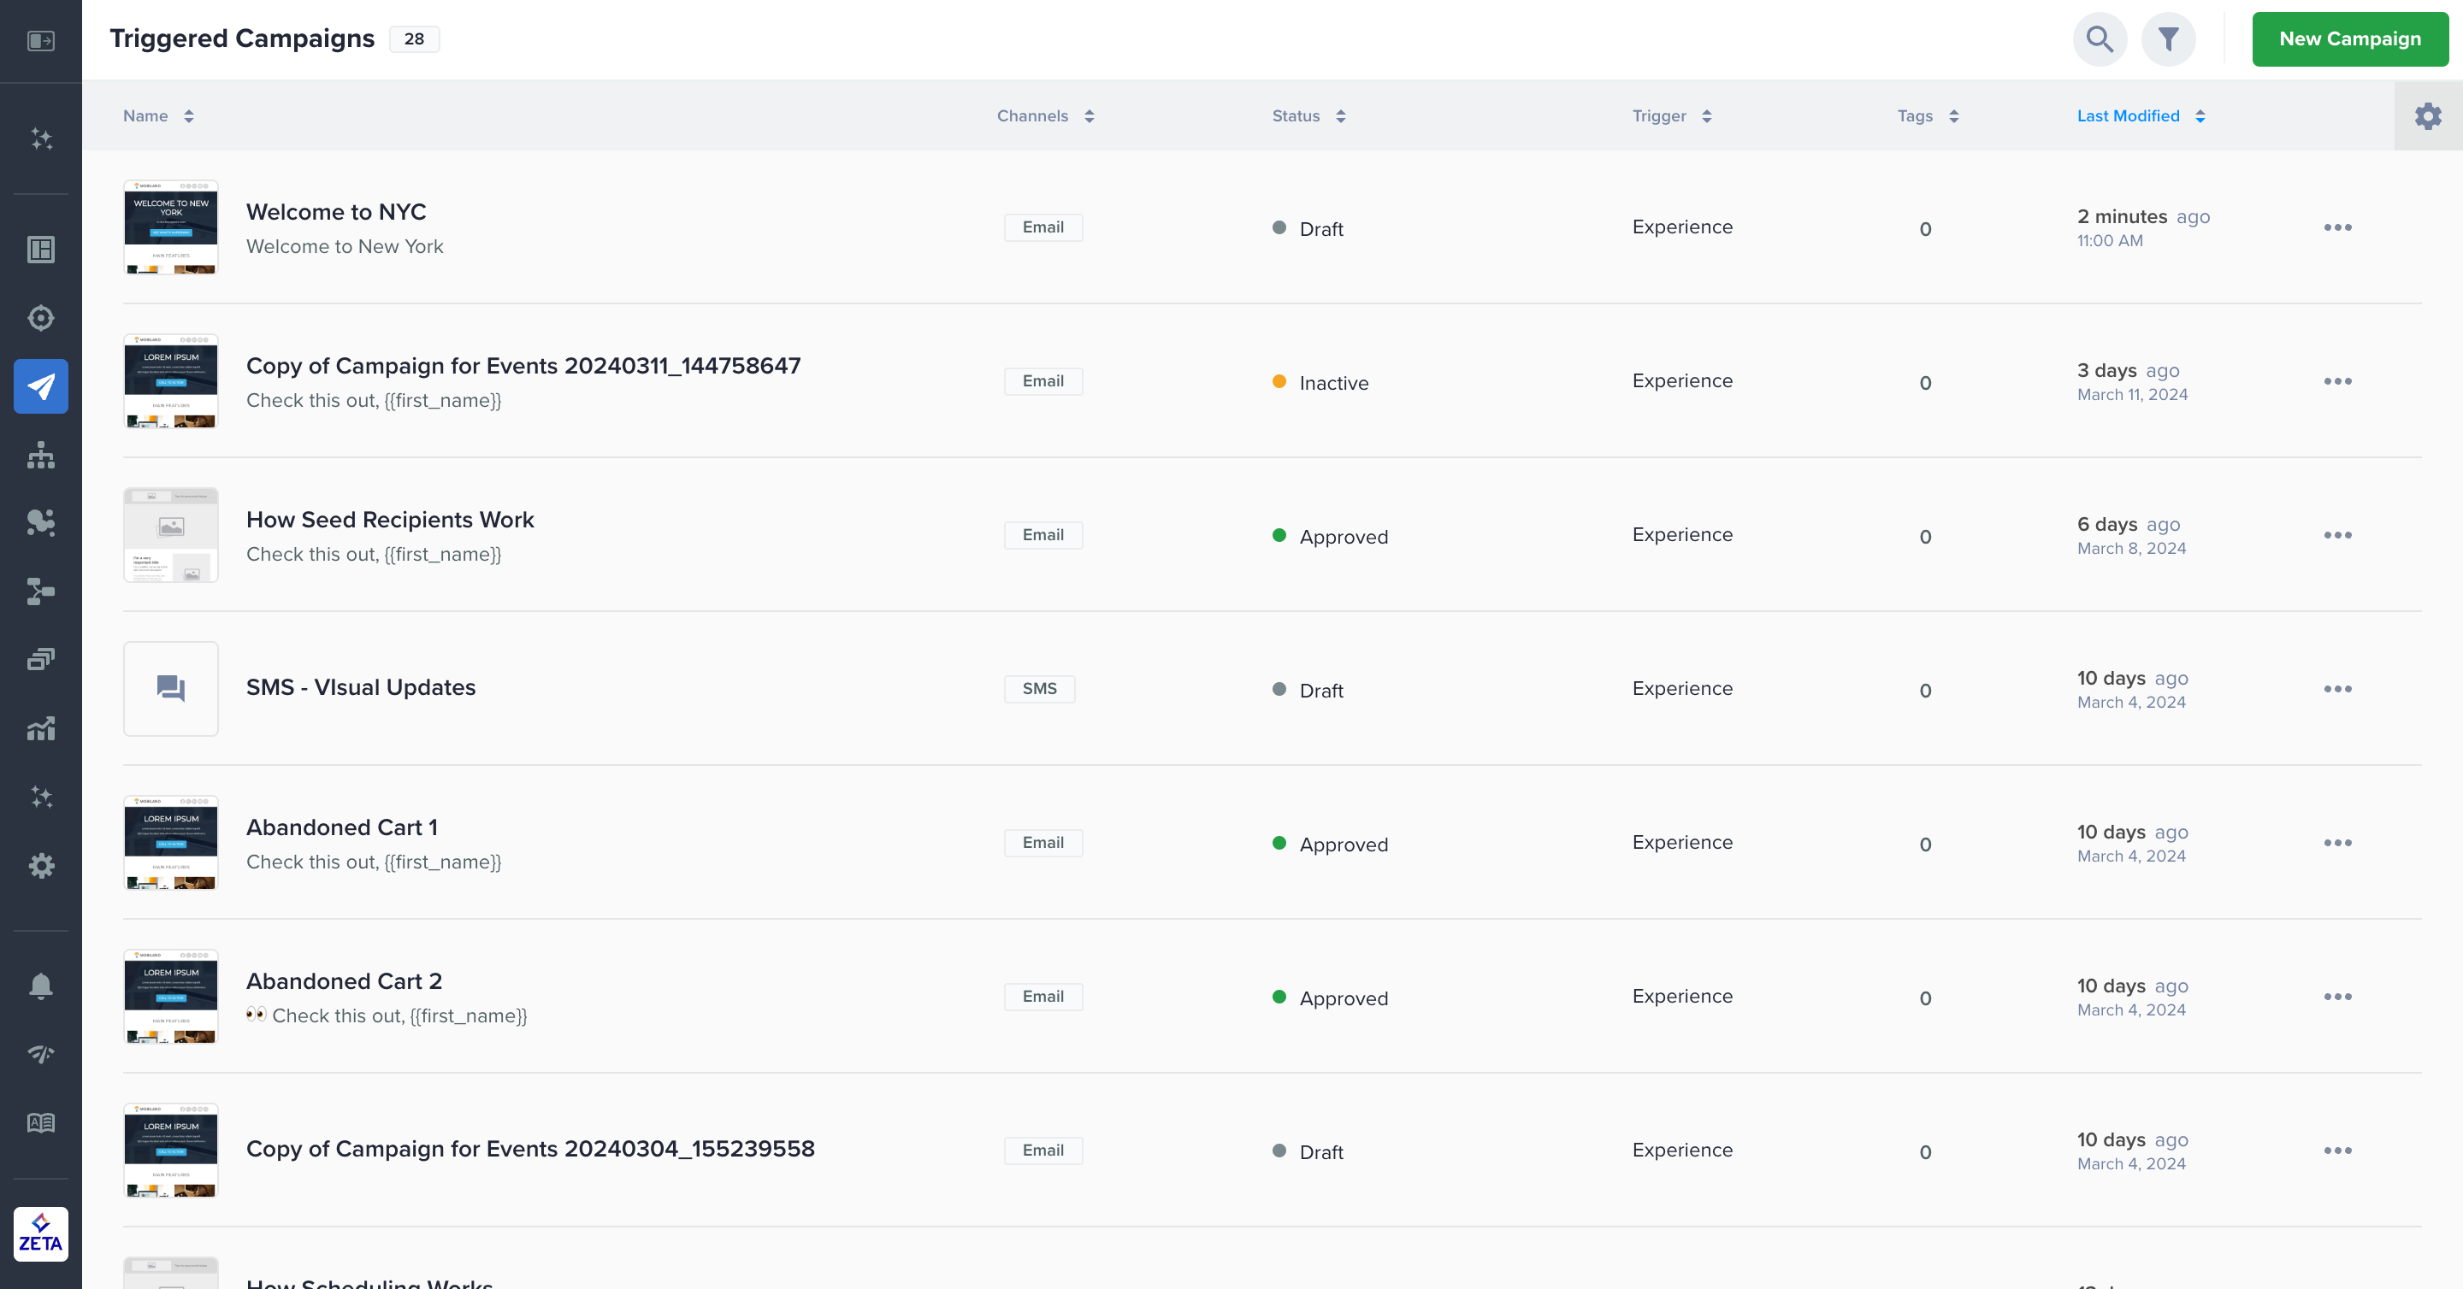Click the New Campaign button
The width and height of the screenshot is (2463, 1289).
click(2349, 39)
